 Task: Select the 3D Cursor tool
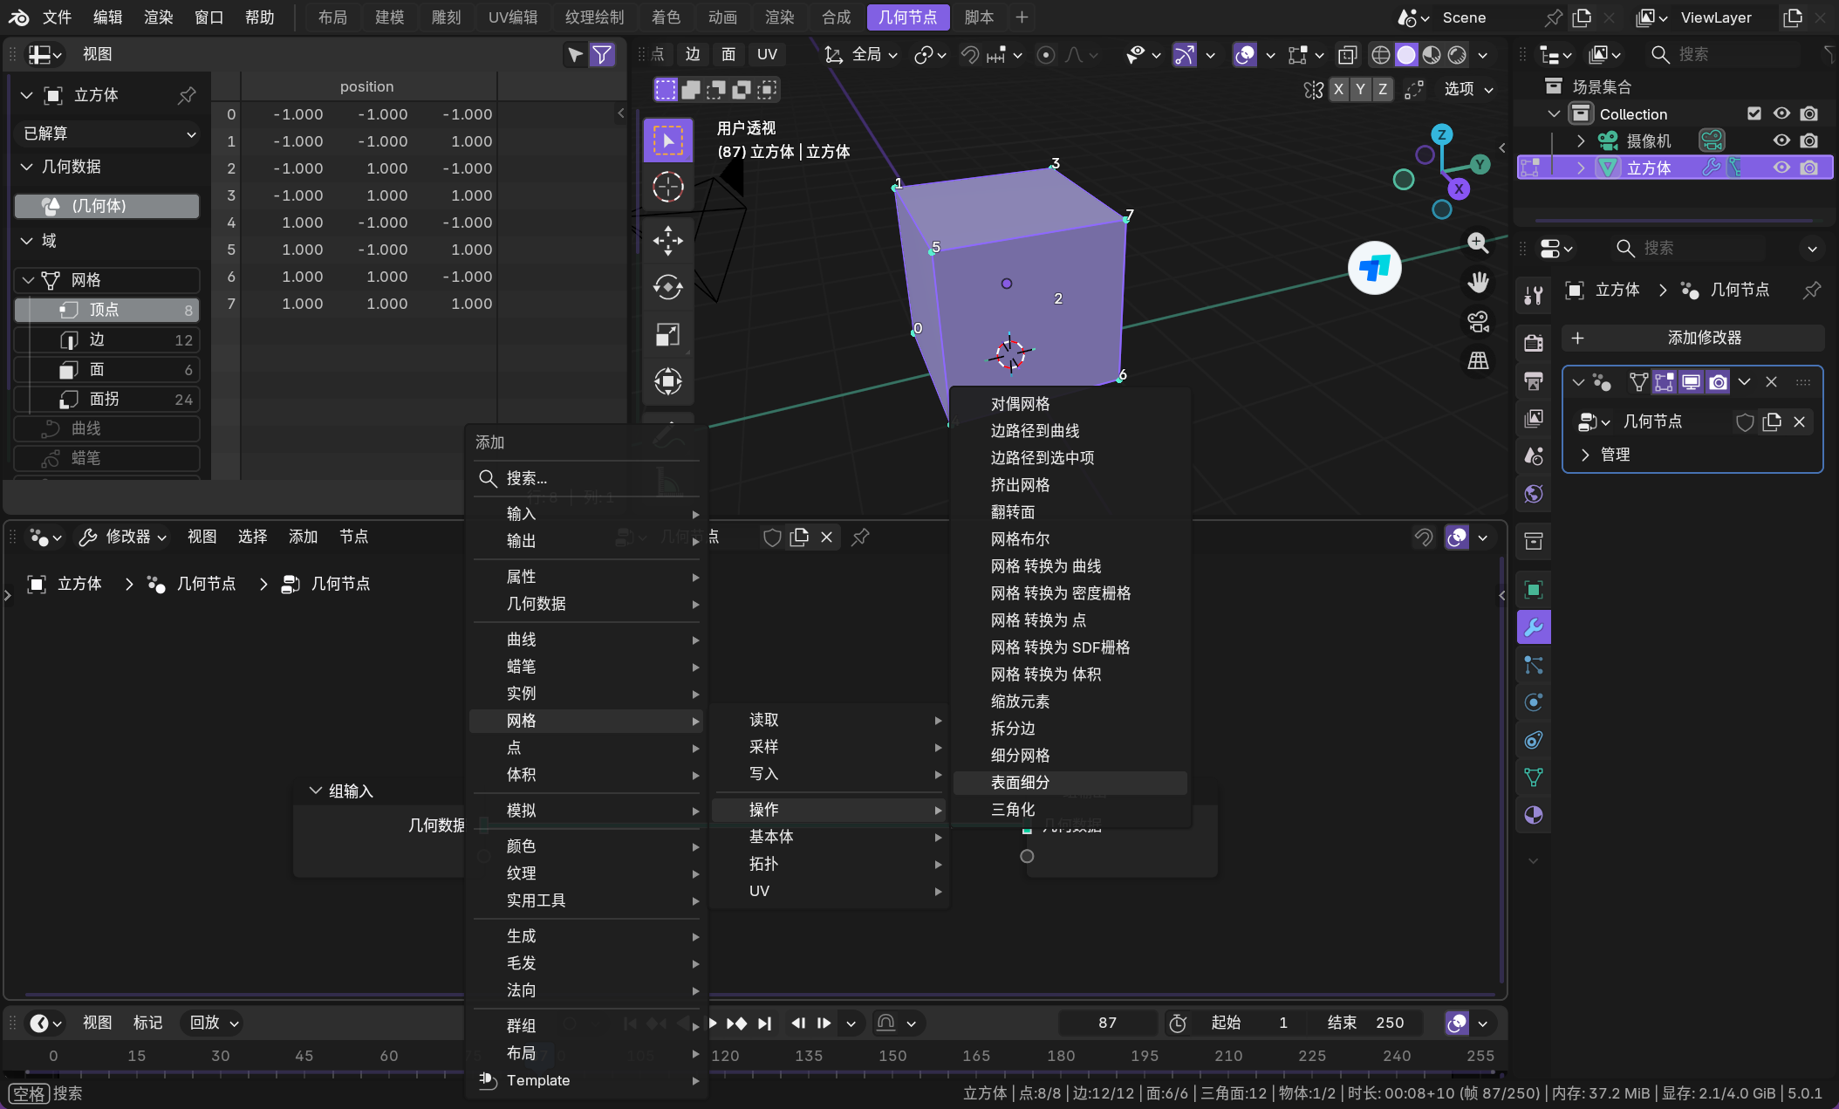[667, 187]
